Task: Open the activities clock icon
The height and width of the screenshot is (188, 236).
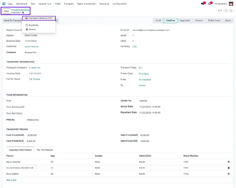Action: pyautogui.click(x=210, y=3)
